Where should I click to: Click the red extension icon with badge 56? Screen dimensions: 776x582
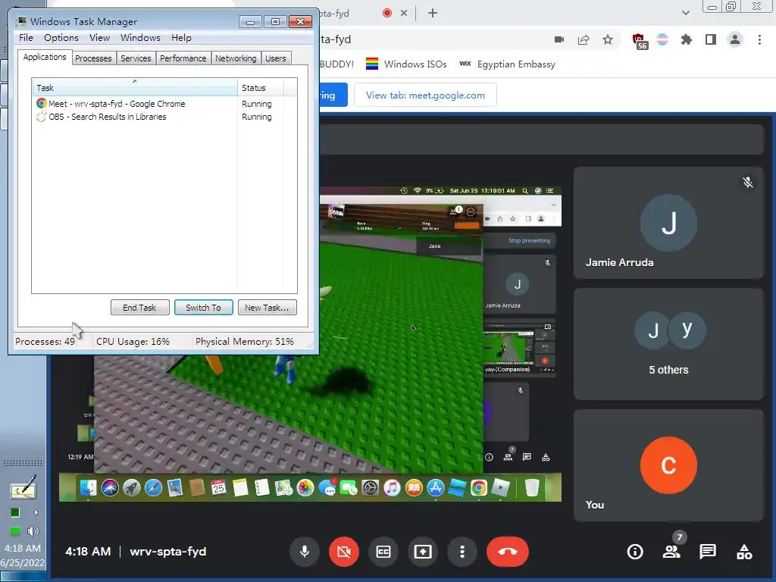coord(639,41)
